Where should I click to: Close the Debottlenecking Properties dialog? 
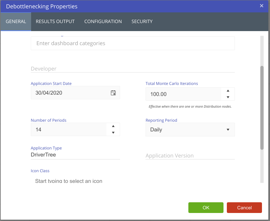(x=261, y=6)
